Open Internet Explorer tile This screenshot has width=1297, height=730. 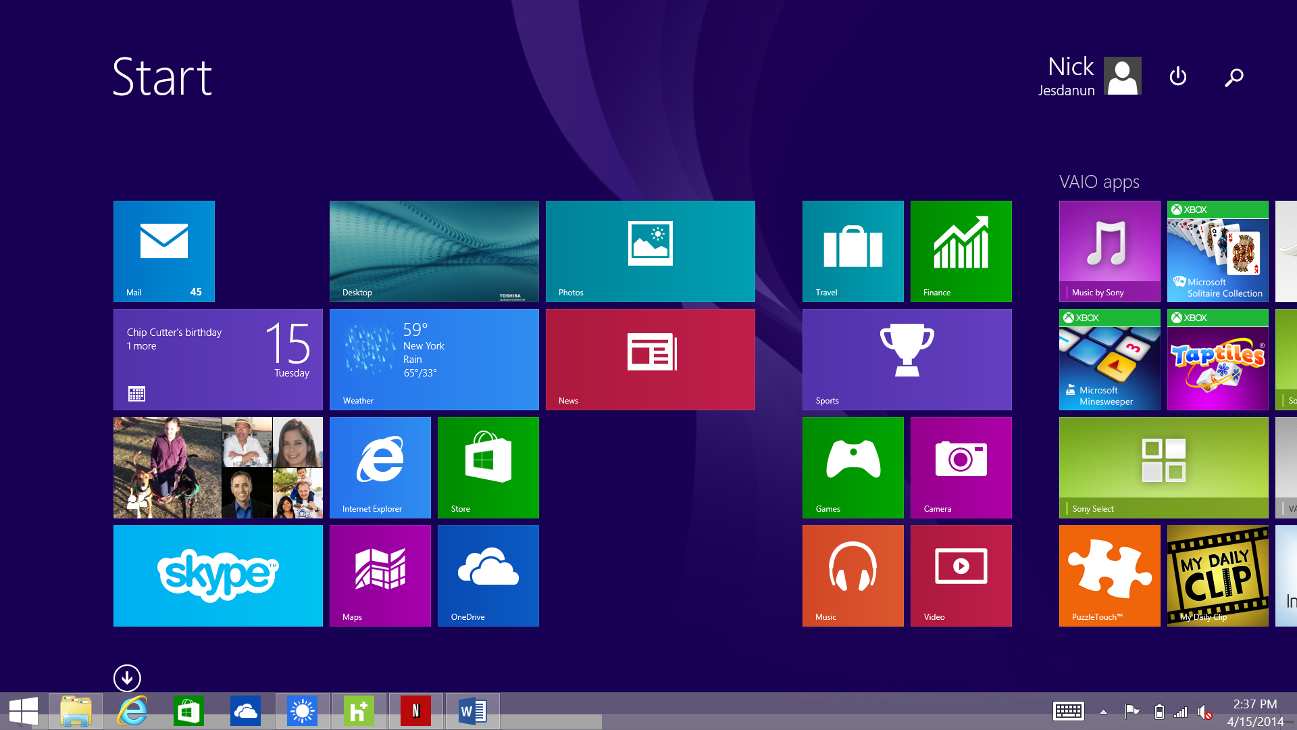click(x=380, y=467)
